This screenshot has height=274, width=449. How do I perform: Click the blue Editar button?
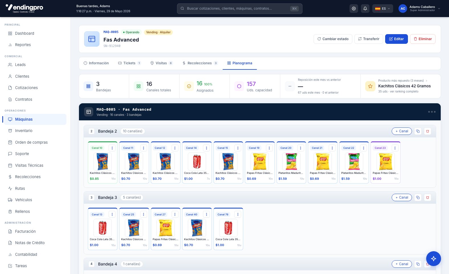tap(397, 39)
